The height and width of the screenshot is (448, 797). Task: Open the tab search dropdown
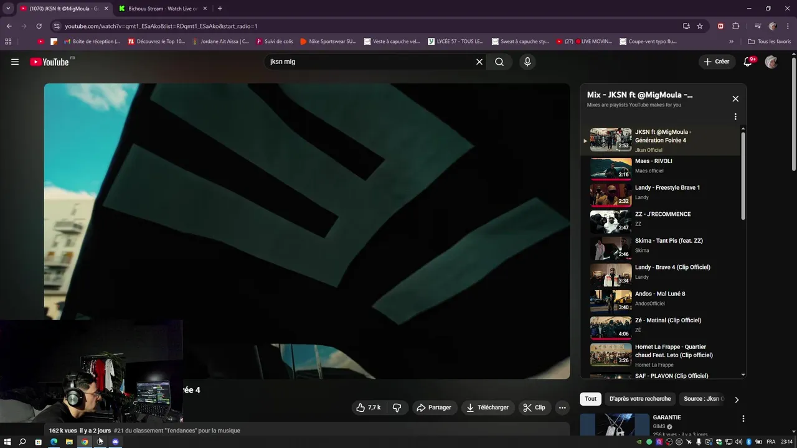click(x=8, y=9)
